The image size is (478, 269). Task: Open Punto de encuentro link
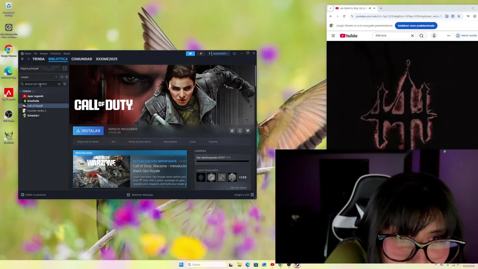click(140, 142)
